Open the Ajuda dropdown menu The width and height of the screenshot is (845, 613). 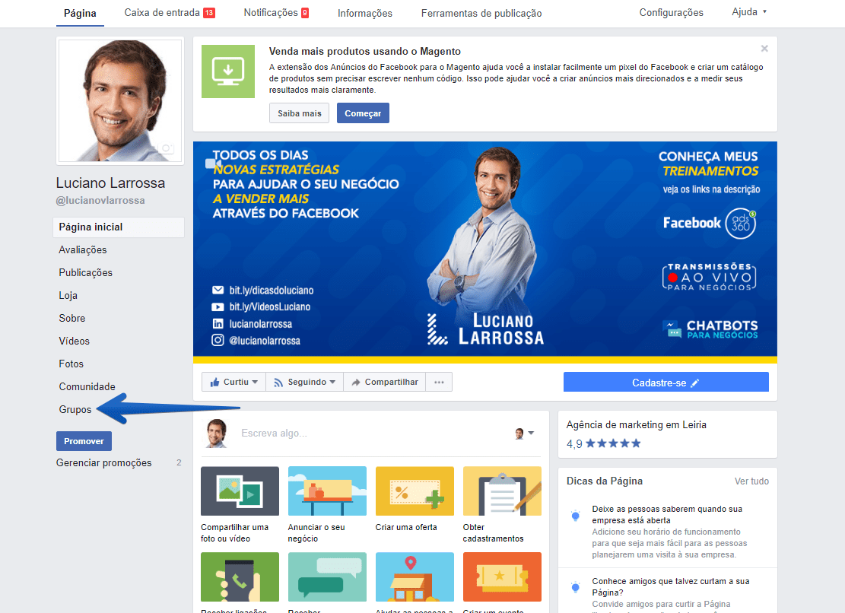pos(748,12)
